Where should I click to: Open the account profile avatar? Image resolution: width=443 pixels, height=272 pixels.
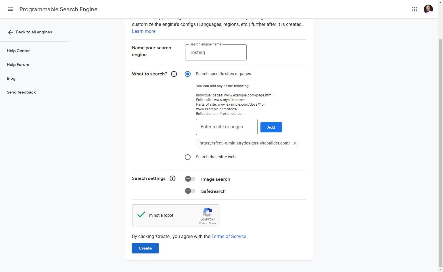[x=428, y=9]
